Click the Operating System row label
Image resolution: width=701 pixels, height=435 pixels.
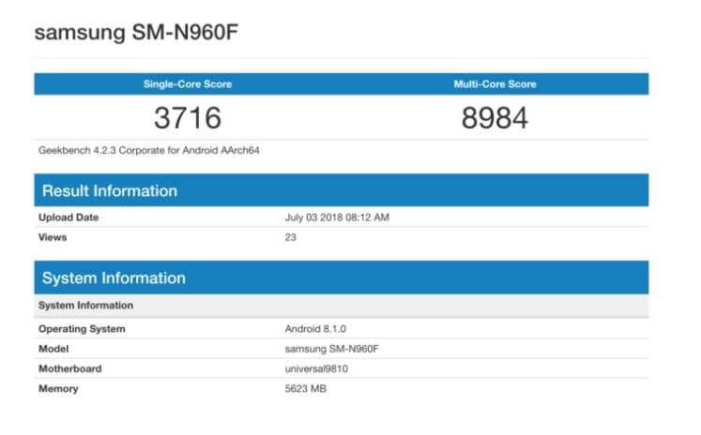[81, 329]
